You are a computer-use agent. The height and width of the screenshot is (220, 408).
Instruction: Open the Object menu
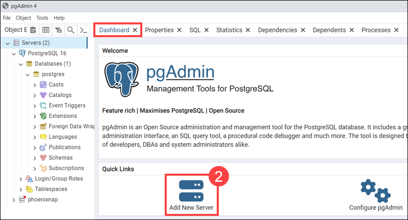point(23,18)
